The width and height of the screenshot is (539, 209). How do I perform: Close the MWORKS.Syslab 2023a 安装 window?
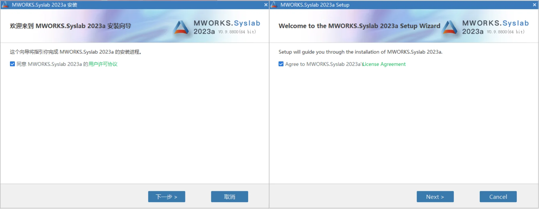pyautogui.click(x=266, y=5)
